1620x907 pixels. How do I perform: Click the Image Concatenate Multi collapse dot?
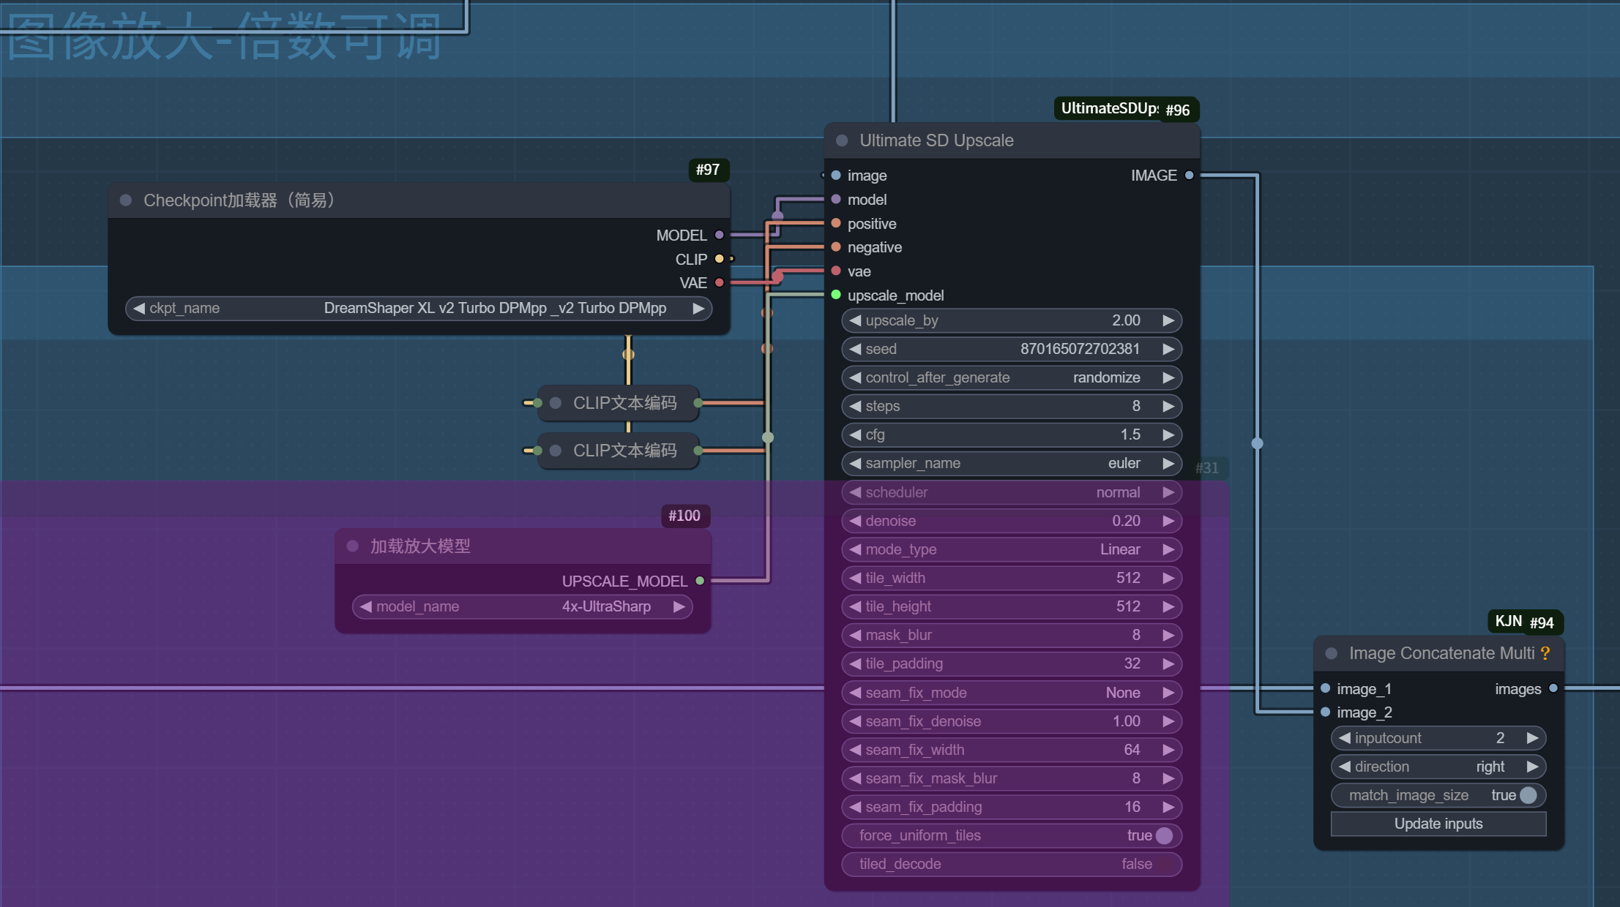(1332, 653)
